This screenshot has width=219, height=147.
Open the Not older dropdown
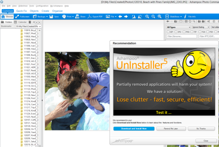coord(215,27)
